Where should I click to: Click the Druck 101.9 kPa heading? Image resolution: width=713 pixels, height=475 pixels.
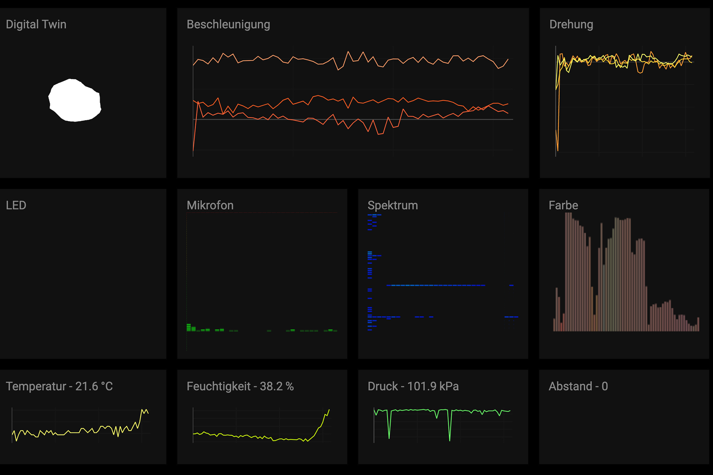tap(413, 386)
